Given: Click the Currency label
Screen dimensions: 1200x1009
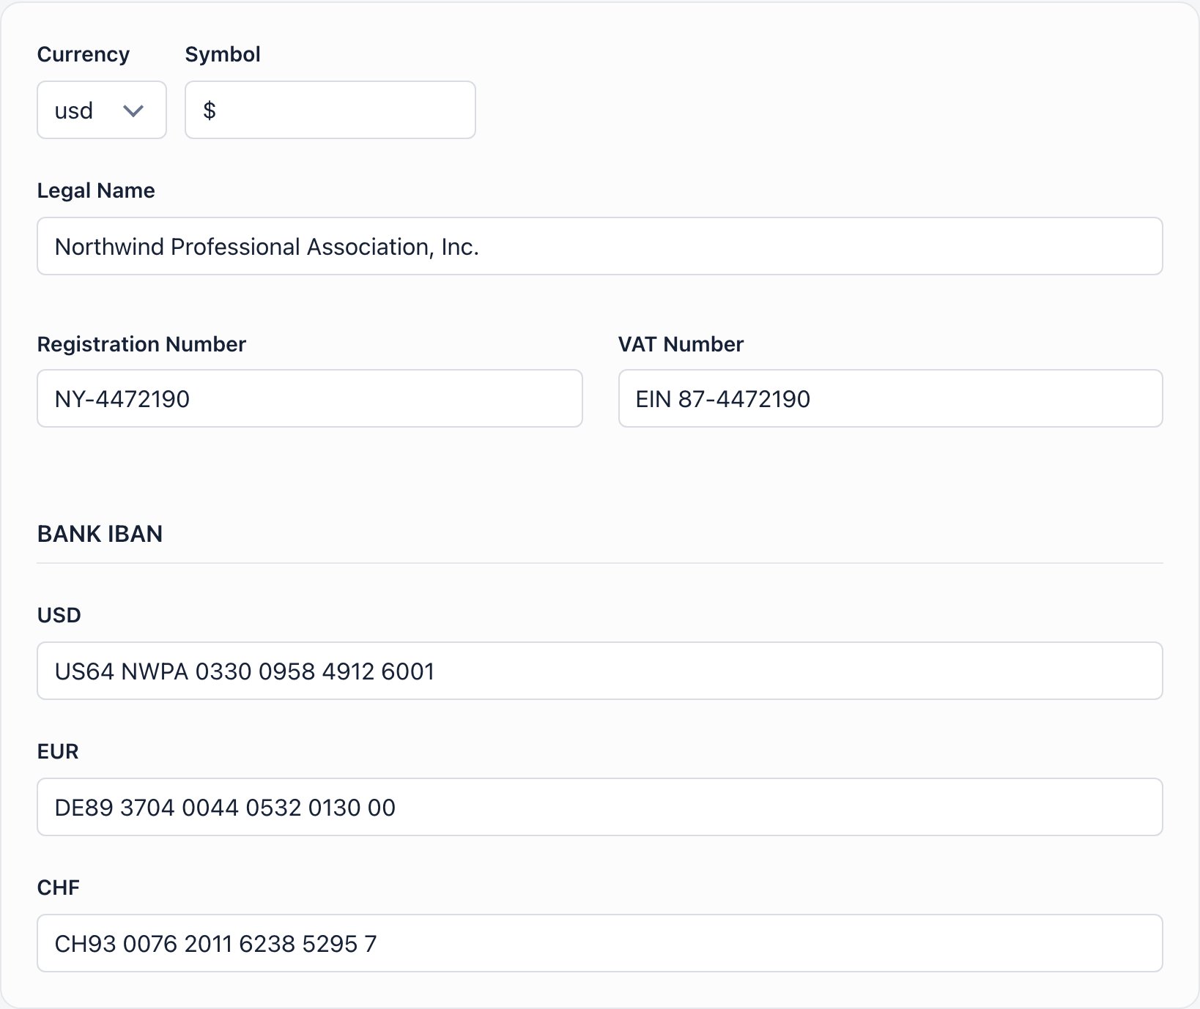Looking at the screenshot, I should [x=84, y=54].
